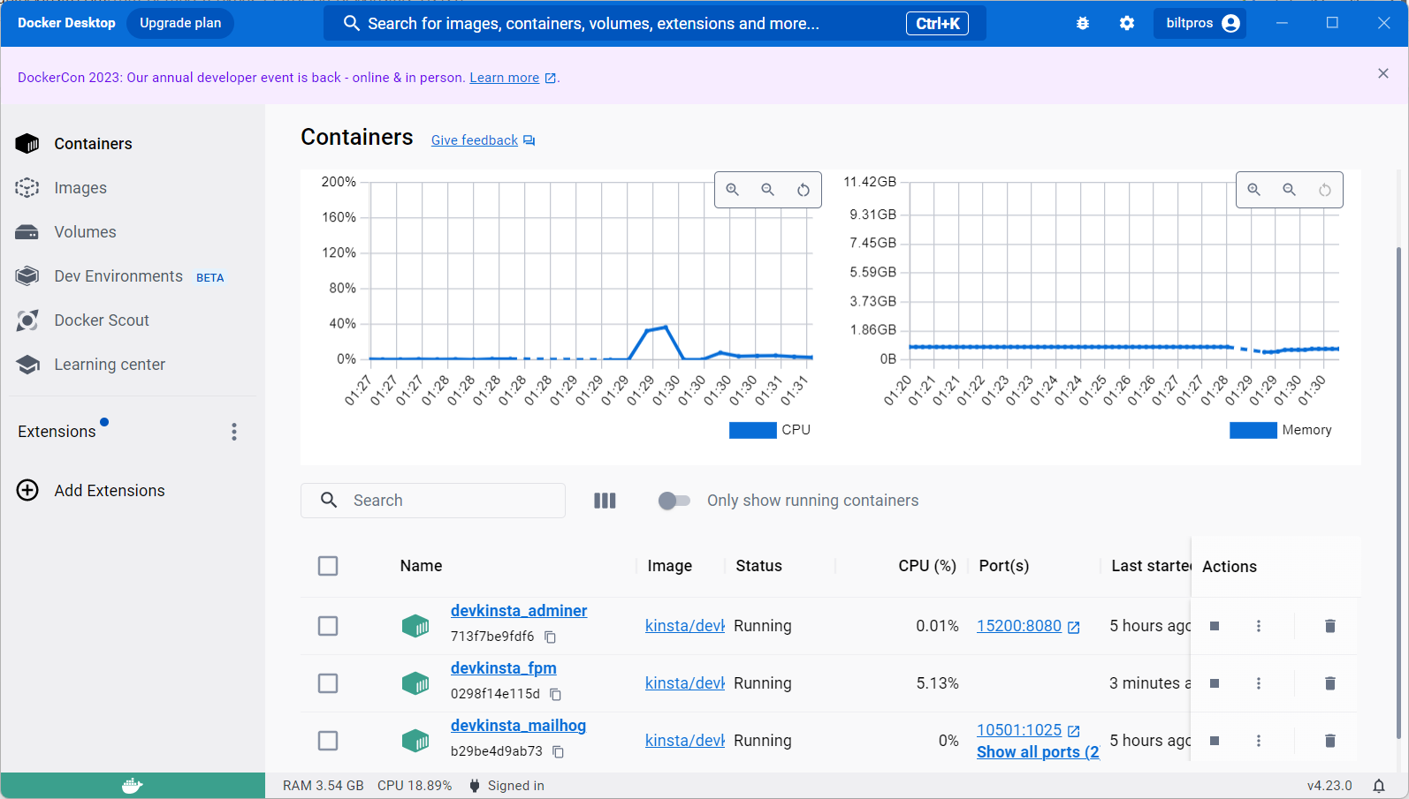Click the Docker Scout icon
Image resolution: width=1409 pixels, height=799 pixels.
pos(27,320)
